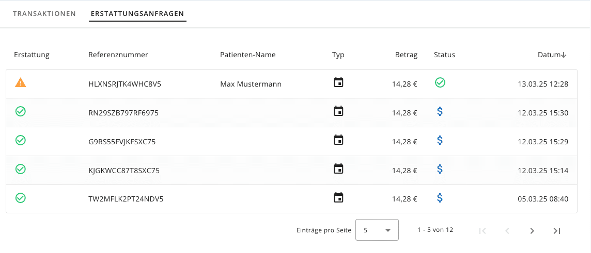Select the Erstattungsanfragen tab
591x253 pixels.
(137, 14)
